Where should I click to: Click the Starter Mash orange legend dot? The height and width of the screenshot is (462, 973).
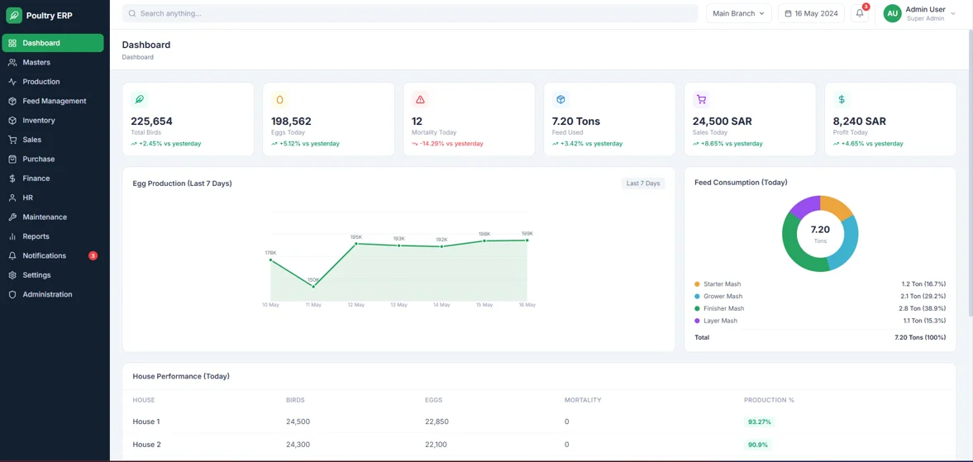[x=697, y=284]
